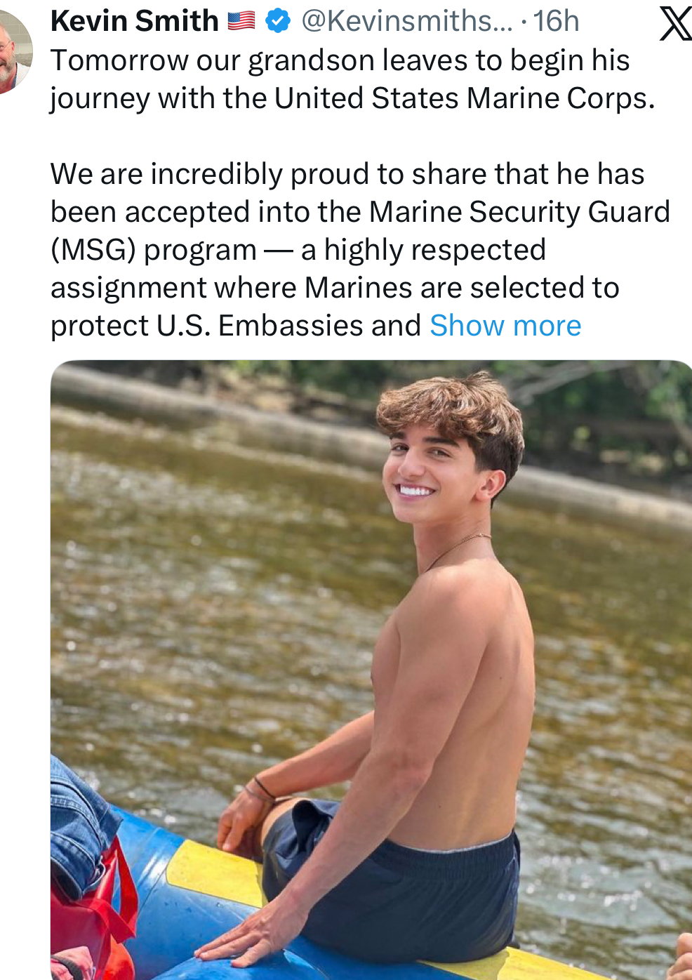The height and width of the screenshot is (980, 692).
Task: Click the paragraph starting We are incredibly proud
Action: (x=351, y=250)
